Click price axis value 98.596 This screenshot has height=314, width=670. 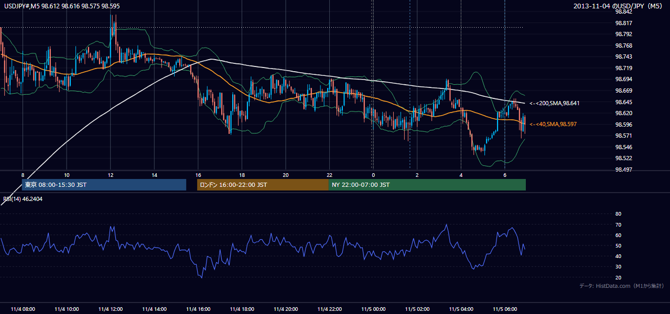coord(623,125)
